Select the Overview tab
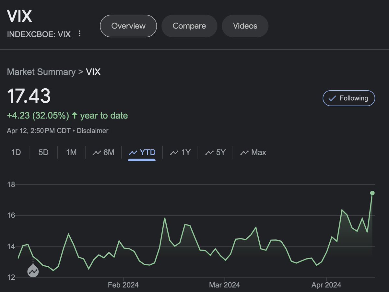The image size is (389, 292). coord(128,26)
